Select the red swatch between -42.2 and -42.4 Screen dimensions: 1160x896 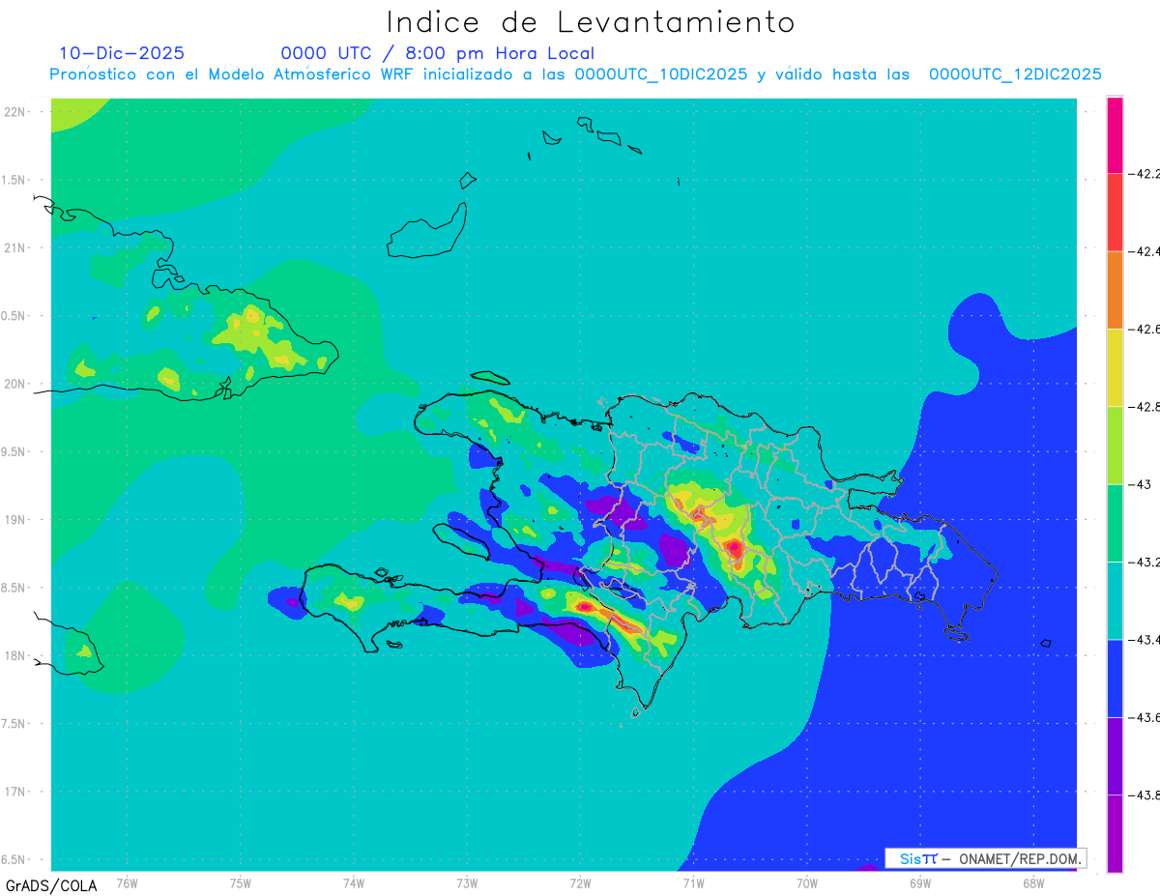pyautogui.click(x=1115, y=212)
